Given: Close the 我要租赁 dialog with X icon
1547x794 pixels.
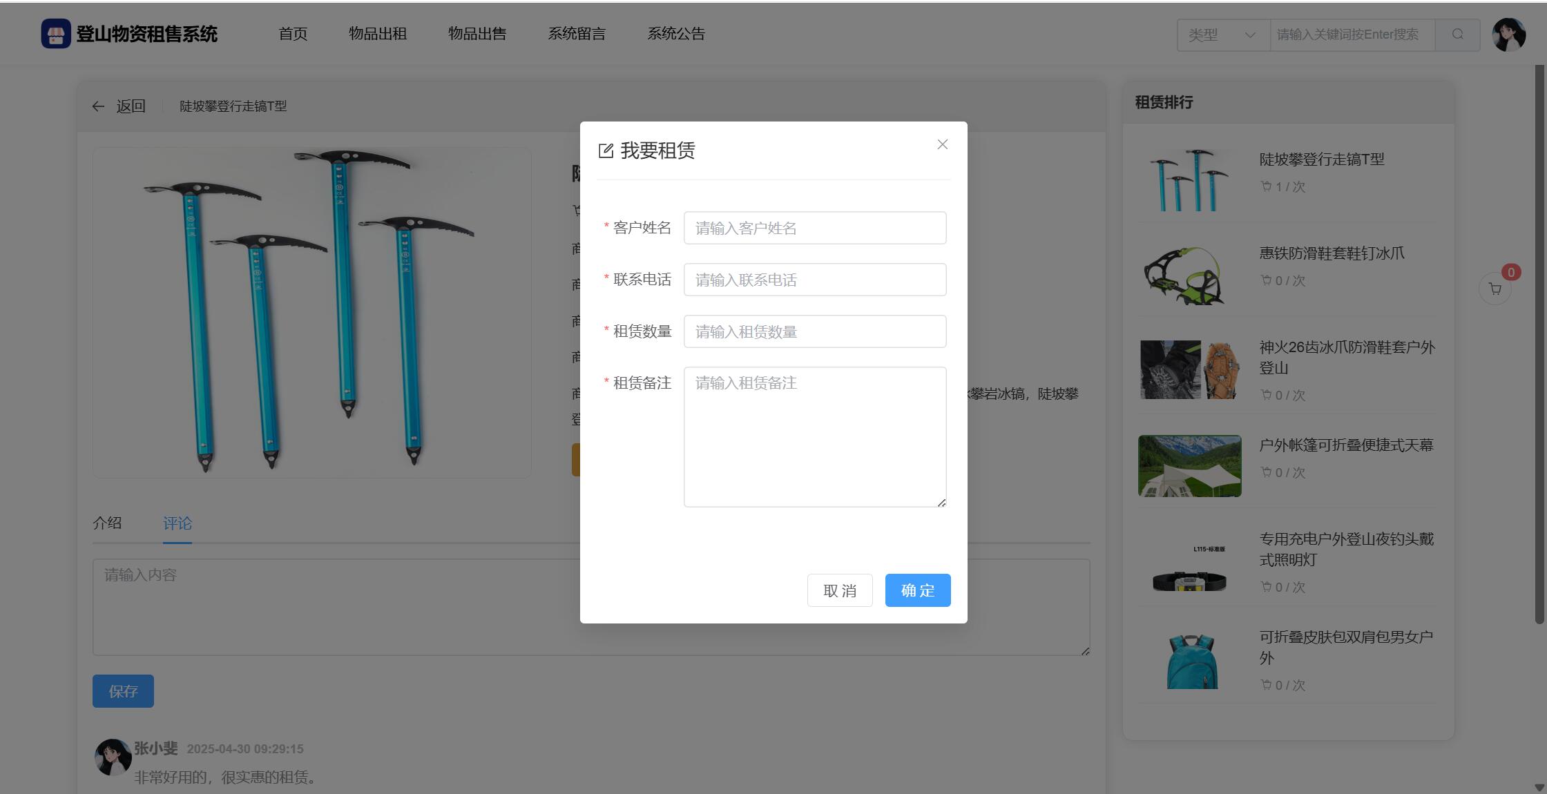Looking at the screenshot, I should 942,144.
